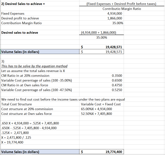The height and width of the screenshot is (155, 165).
Task: Select the 'Variable Cost + Fixed Cost' cell
Action: tap(102, 104)
